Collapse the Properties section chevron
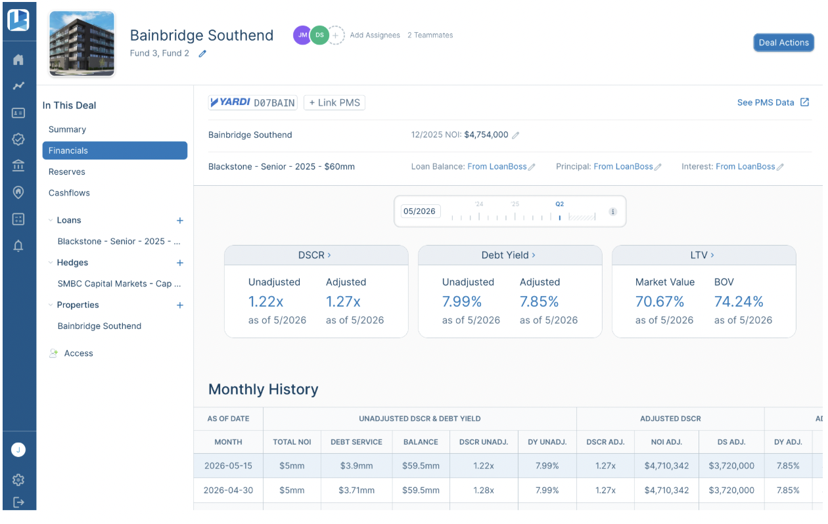Screen dimensions: 828x524 (x=51, y=305)
